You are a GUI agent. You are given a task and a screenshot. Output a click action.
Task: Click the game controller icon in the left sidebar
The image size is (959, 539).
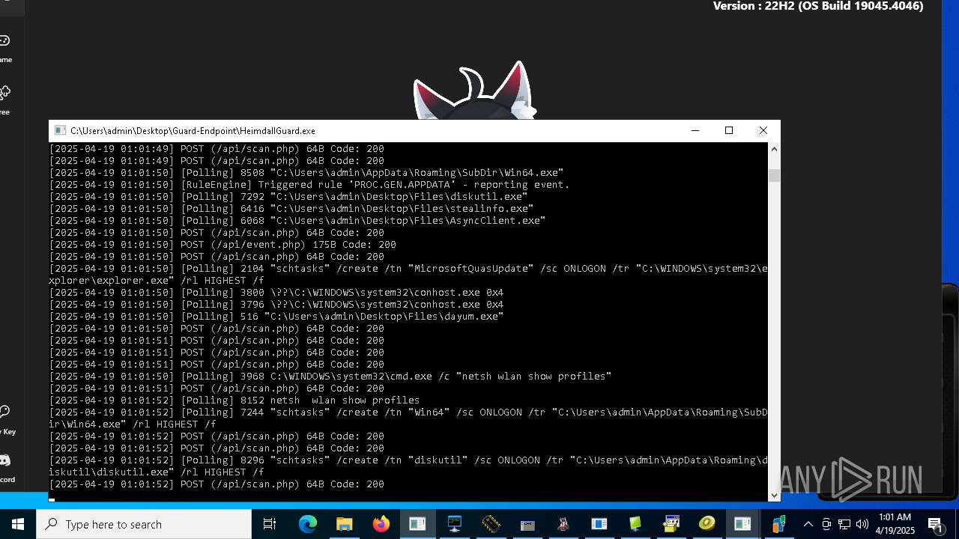pyautogui.click(x=4, y=40)
